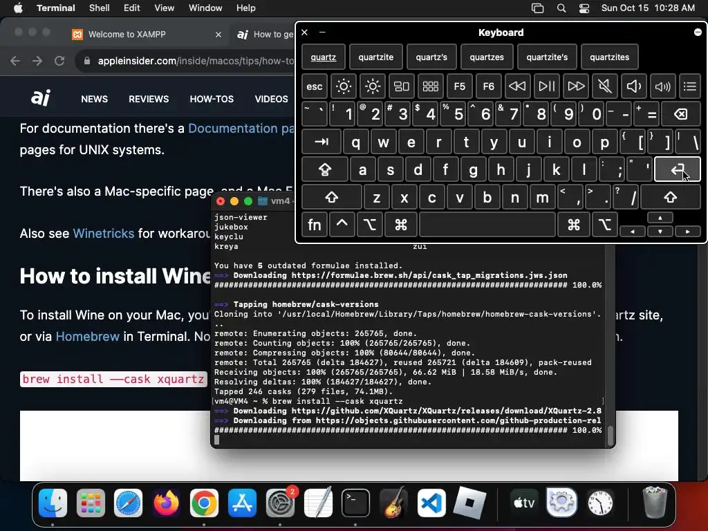Screen dimensions: 708x531
Task: Toggle the left option key
Action: tap(370, 225)
